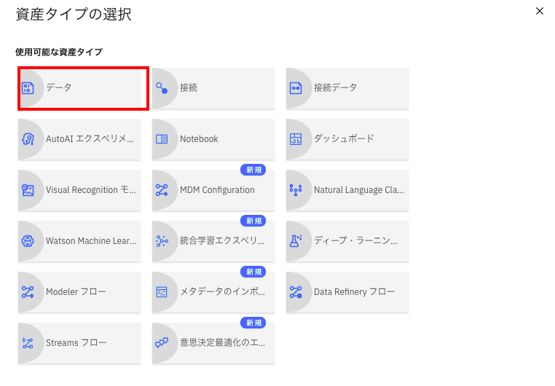Viewport: 555px width, 386px height.
Task: Pick the Natural Language Cla... label
Action: [359, 189]
